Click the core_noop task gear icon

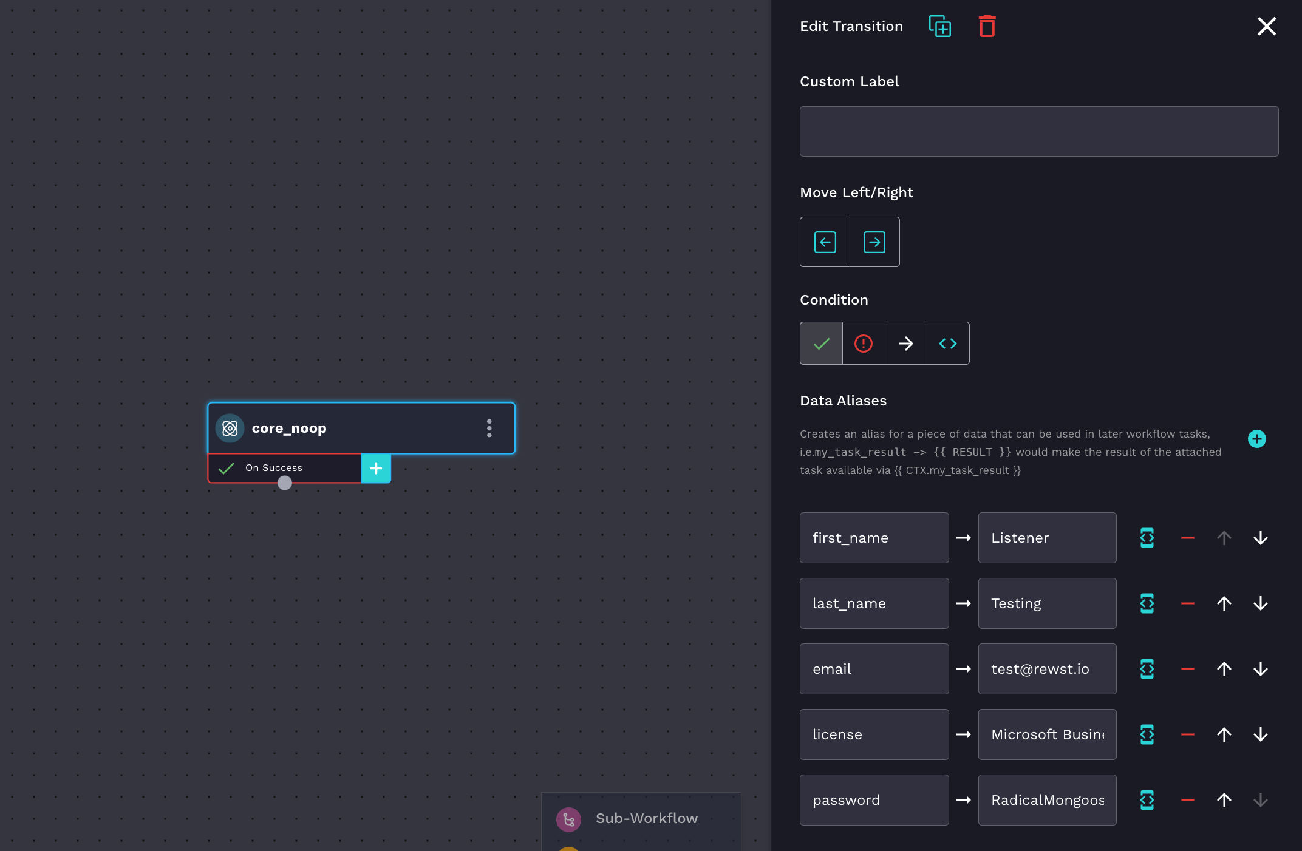(230, 428)
